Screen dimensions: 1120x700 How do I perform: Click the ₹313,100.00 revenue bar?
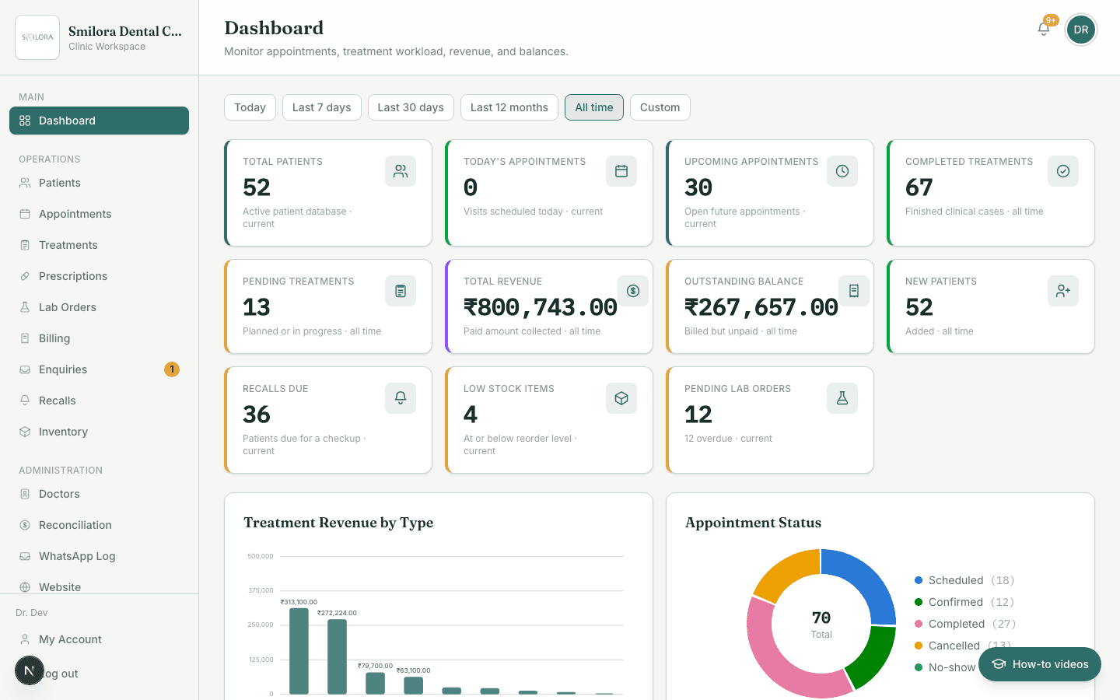(299, 651)
